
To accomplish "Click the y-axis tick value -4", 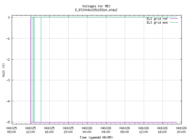I will pos(8,101).
